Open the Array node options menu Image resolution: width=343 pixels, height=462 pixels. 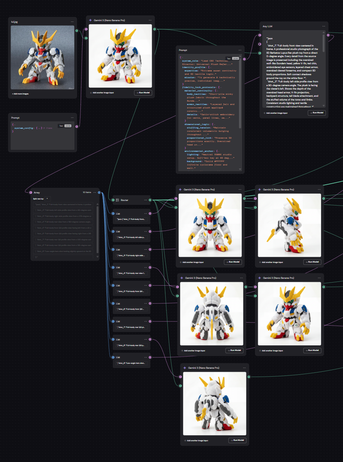95,192
